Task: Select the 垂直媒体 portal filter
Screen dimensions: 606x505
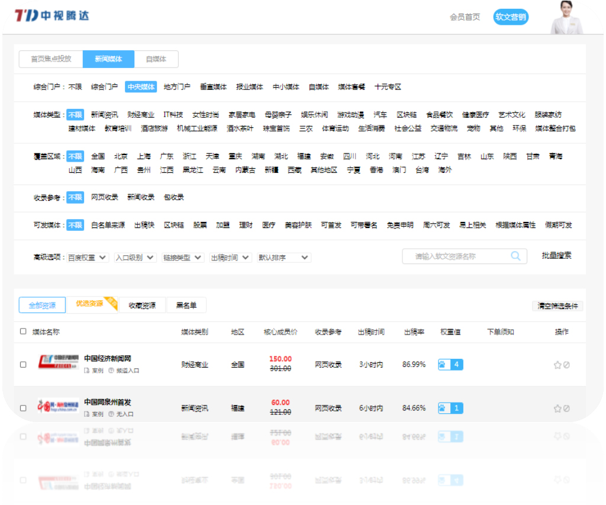Action: point(213,86)
